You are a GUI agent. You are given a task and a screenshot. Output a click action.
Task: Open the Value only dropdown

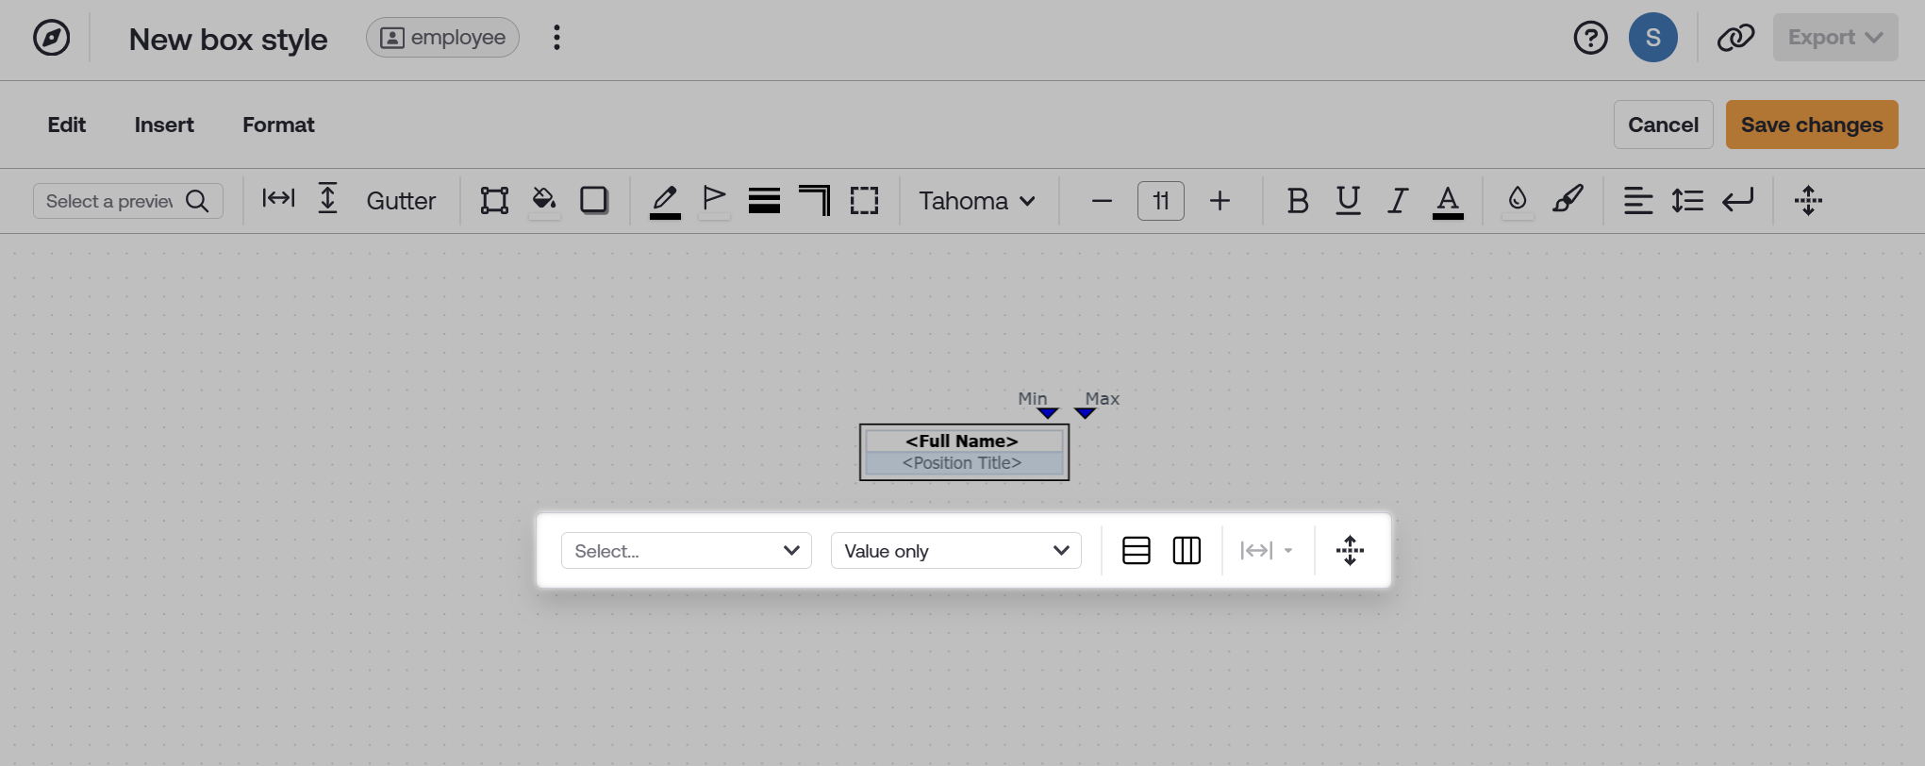coord(955,551)
